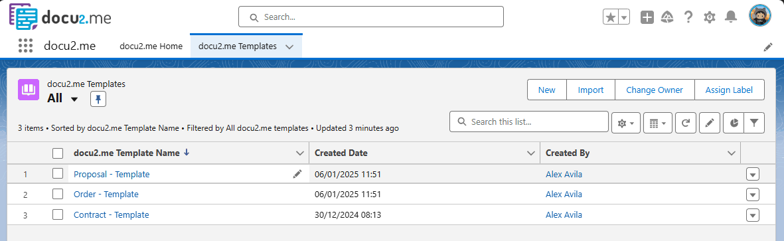The width and height of the screenshot is (784, 241).
Task: Open the Help question mark icon
Action: pos(688,17)
